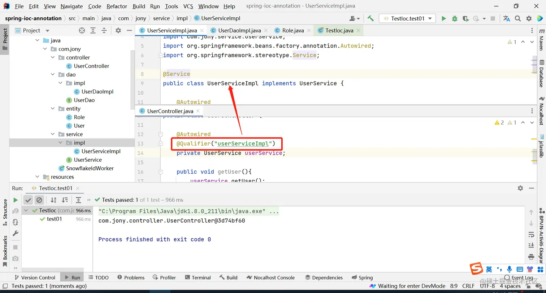Open the Nocalhost side panel

[541, 110]
